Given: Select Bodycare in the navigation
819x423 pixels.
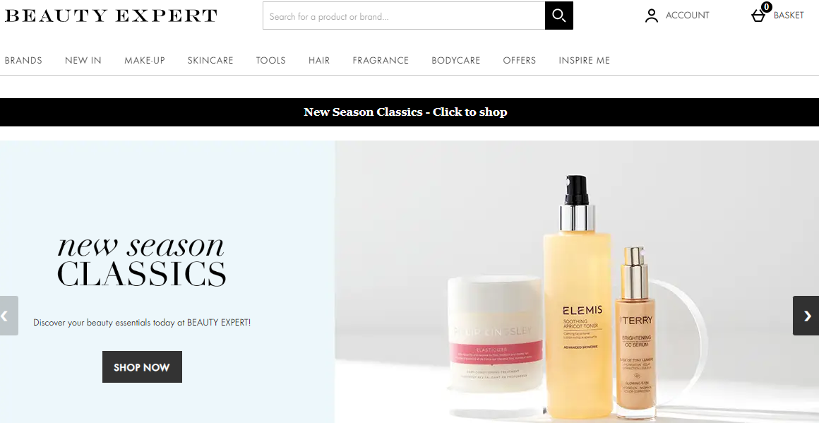Looking at the screenshot, I should coord(456,61).
